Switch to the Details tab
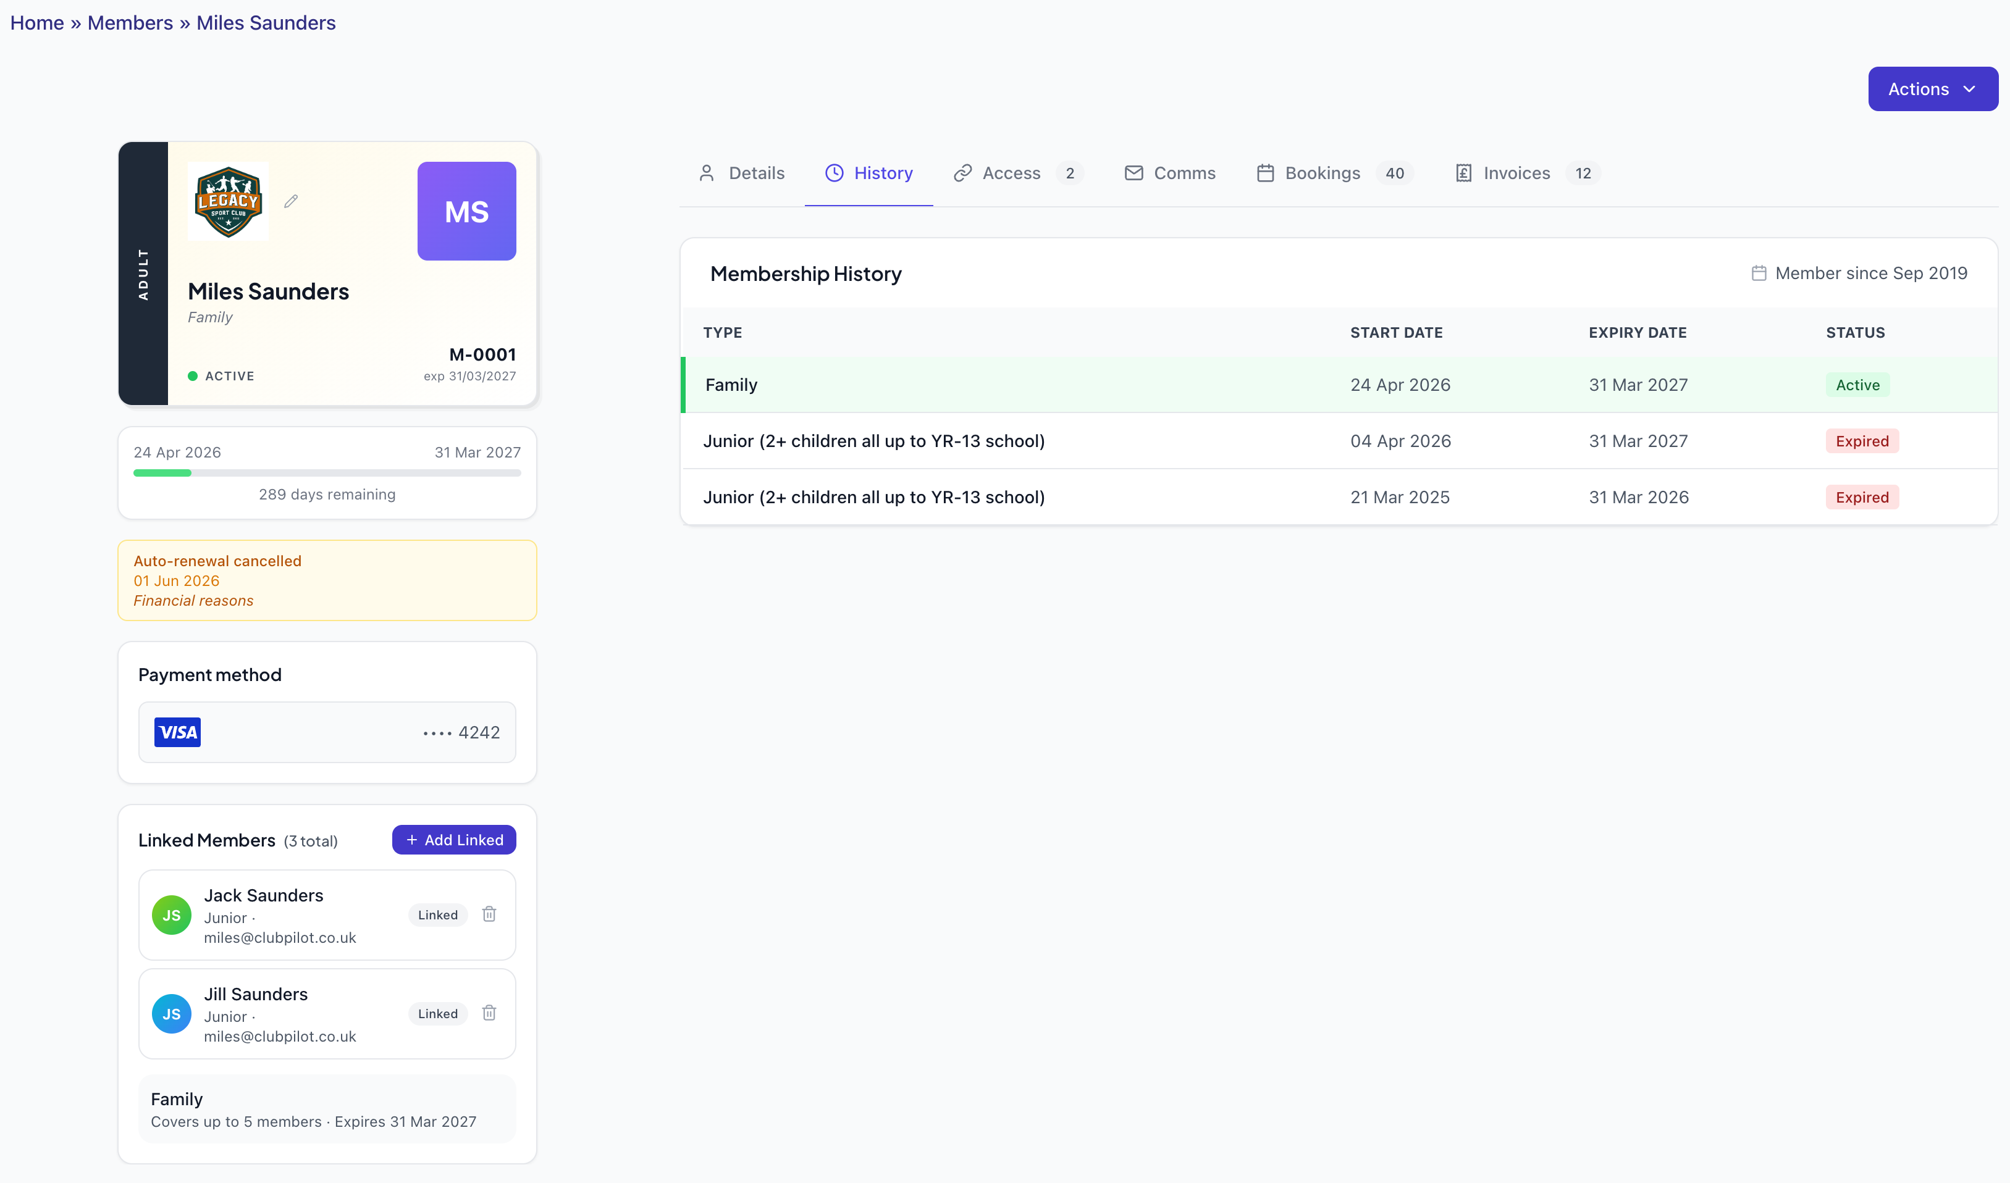This screenshot has height=1183, width=2010. tap(742, 173)
